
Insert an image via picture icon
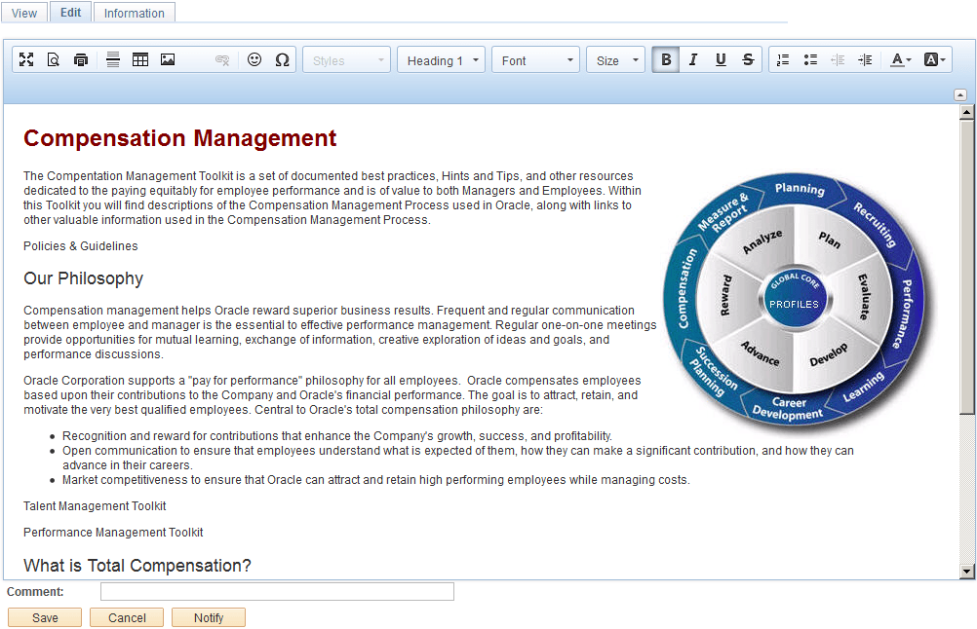pyautogui.click(x=168, y=59)
